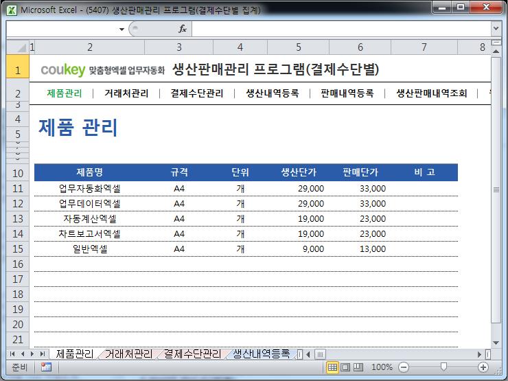The image size is (508, 381).
Task: Click the tab split handle beside sheet tabs
Action: 300,354
